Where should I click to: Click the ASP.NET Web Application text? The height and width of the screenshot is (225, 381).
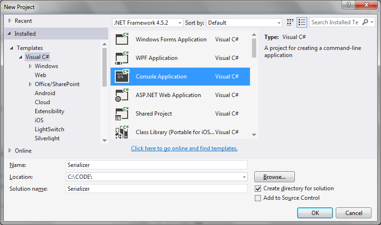tap(168, 95)
